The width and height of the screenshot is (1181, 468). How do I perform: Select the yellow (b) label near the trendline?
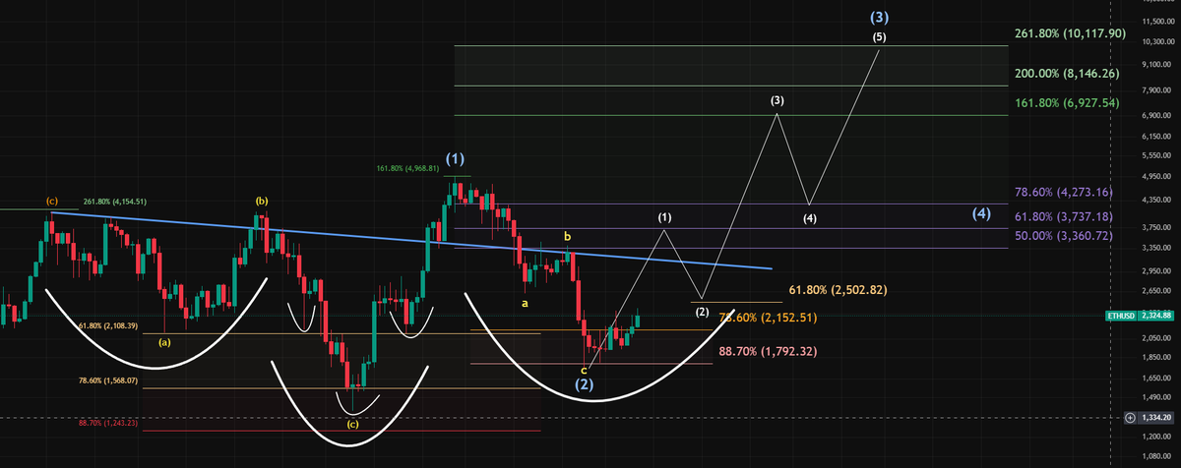pos(262,201)
